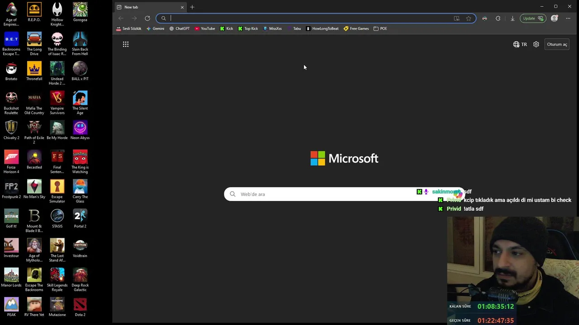Image resolution: width=579 pixels, height=325 pixels.
Task: Select Slain Back From Hell desktop icon
Action: pos(80,44)
